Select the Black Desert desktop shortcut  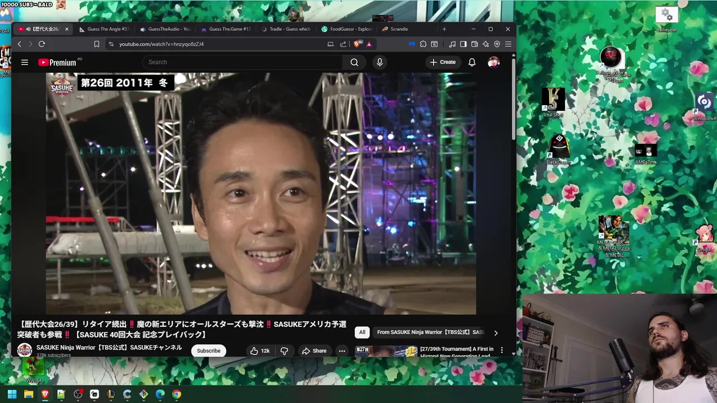[558, 149]
